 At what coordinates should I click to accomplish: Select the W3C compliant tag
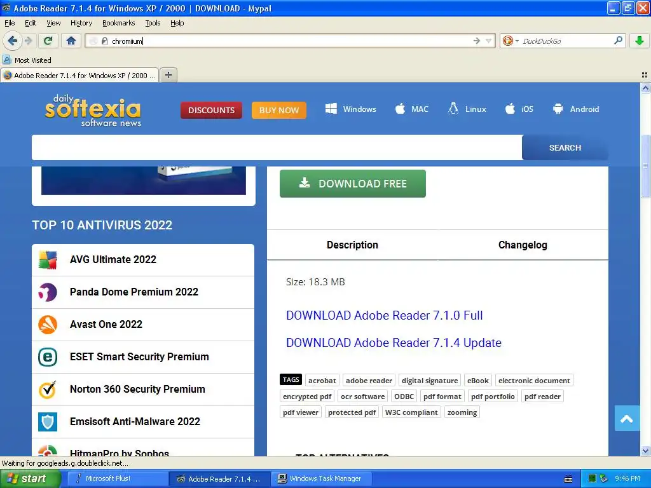point(411,412)
